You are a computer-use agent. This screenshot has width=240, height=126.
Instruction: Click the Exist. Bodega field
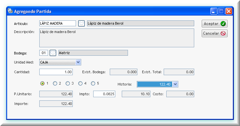click(123, 72)
